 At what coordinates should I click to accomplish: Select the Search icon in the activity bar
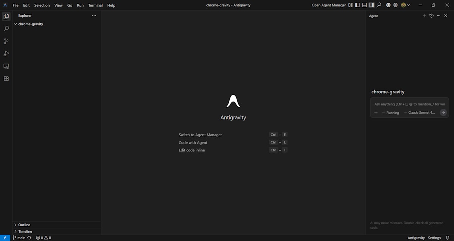click(x=6, y=28)
